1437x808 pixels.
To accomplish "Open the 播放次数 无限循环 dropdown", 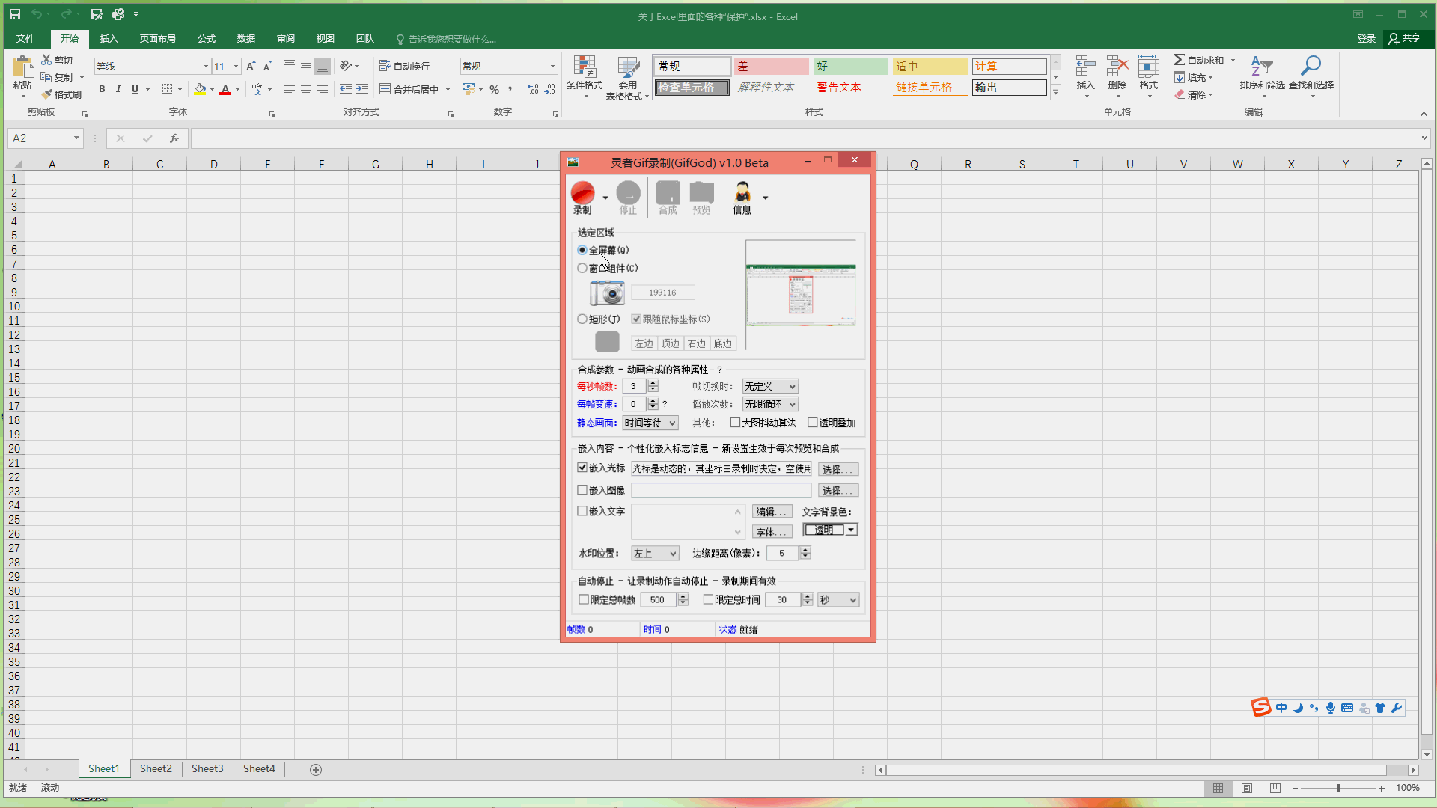I will coord(770,404).
